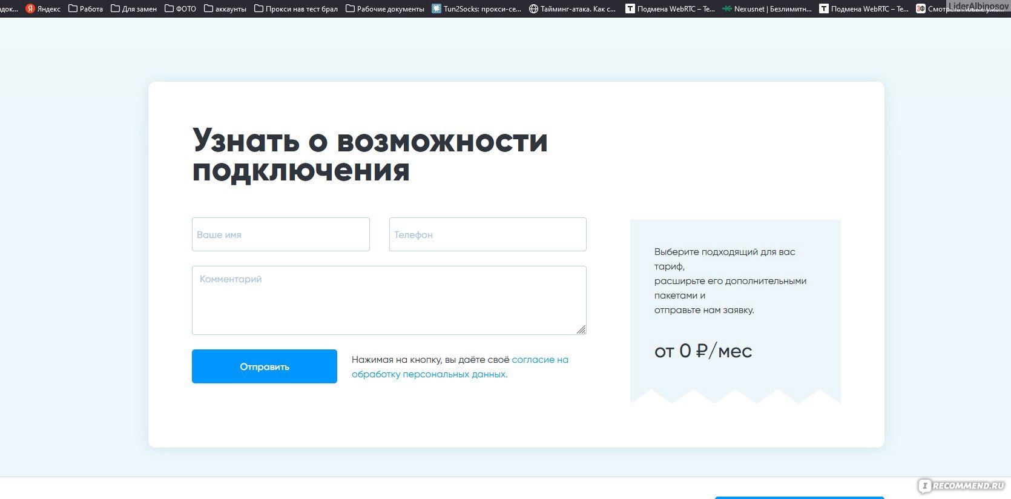Click the text отправьте нам заявку

tap(704, 310)
